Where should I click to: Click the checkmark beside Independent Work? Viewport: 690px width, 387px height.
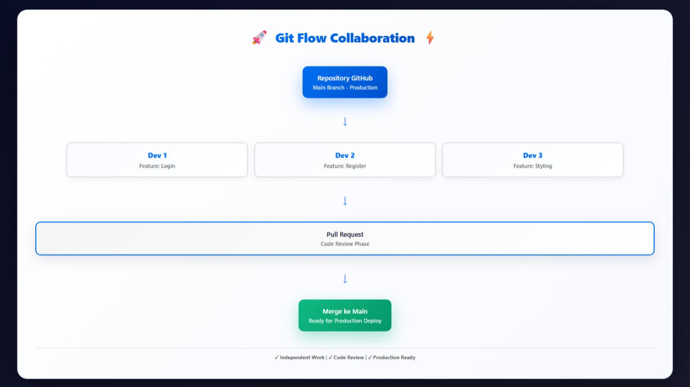tap(276, 357)
